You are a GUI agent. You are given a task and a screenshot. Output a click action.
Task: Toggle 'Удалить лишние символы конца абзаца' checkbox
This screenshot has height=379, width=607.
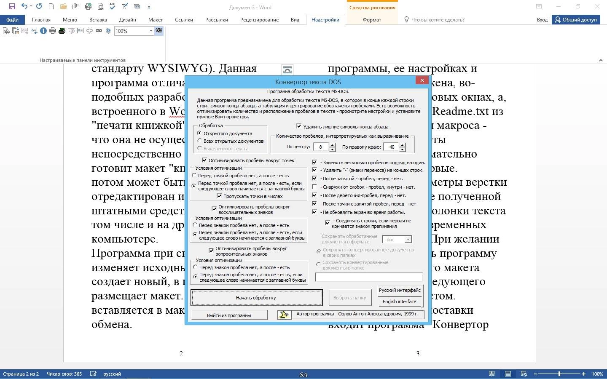[x=299, y=126]
